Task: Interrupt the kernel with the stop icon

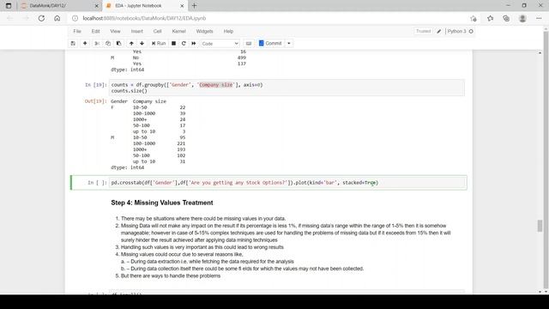Action: (x=173, y=44)
